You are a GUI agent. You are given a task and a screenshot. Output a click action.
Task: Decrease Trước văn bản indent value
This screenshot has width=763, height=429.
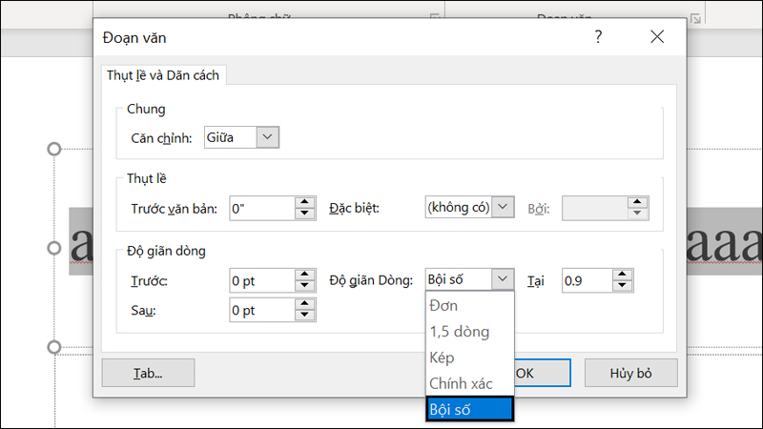[x=305, y=214]
